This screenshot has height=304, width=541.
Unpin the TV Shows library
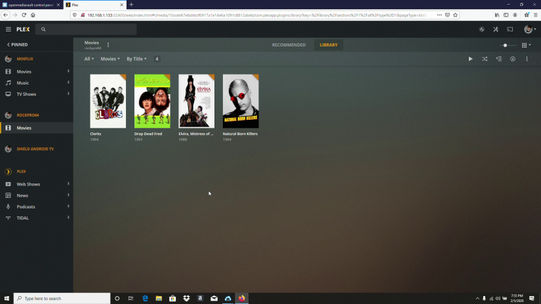[x=68, y=94]
